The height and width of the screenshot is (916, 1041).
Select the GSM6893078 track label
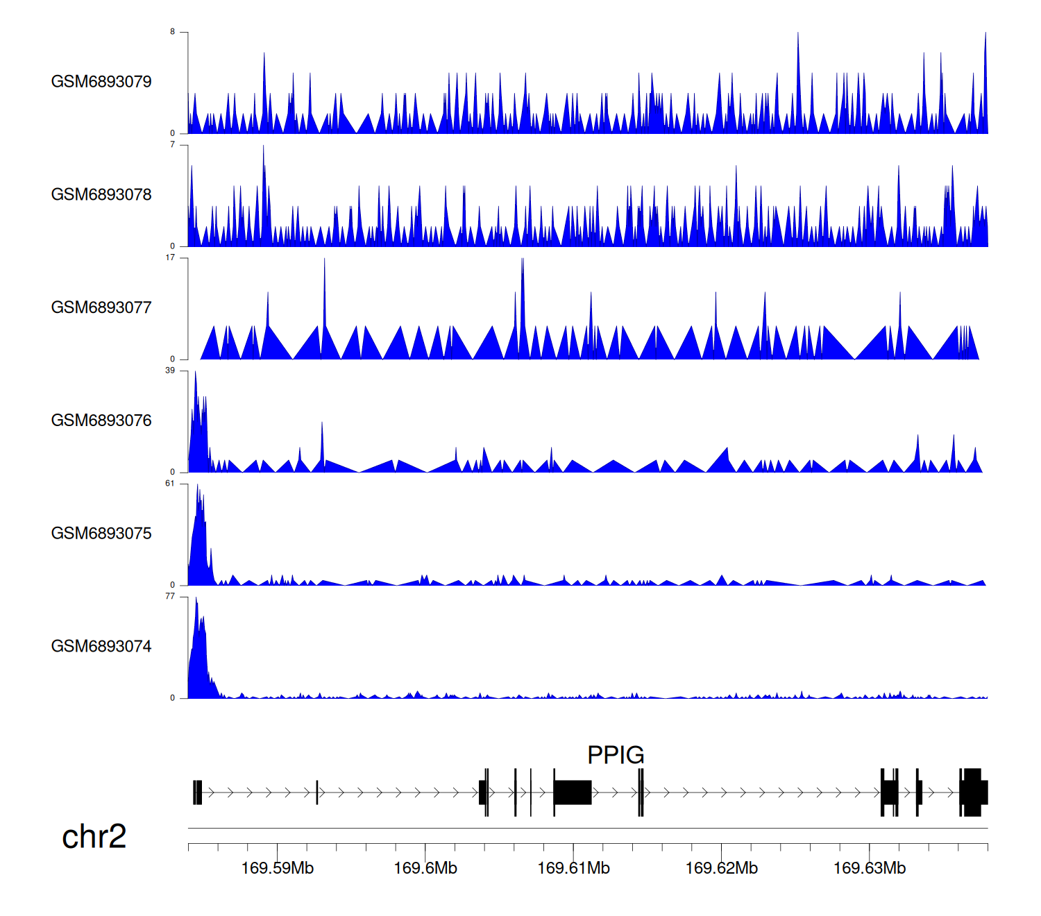coord(101,194)
